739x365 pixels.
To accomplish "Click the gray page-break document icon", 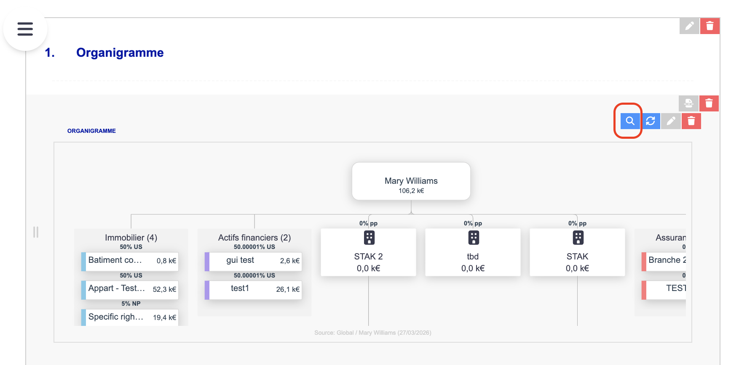I will click(688, 103).
